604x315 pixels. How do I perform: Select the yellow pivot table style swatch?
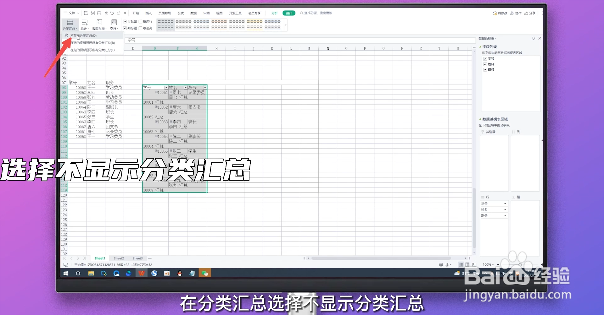coord(254,25)
